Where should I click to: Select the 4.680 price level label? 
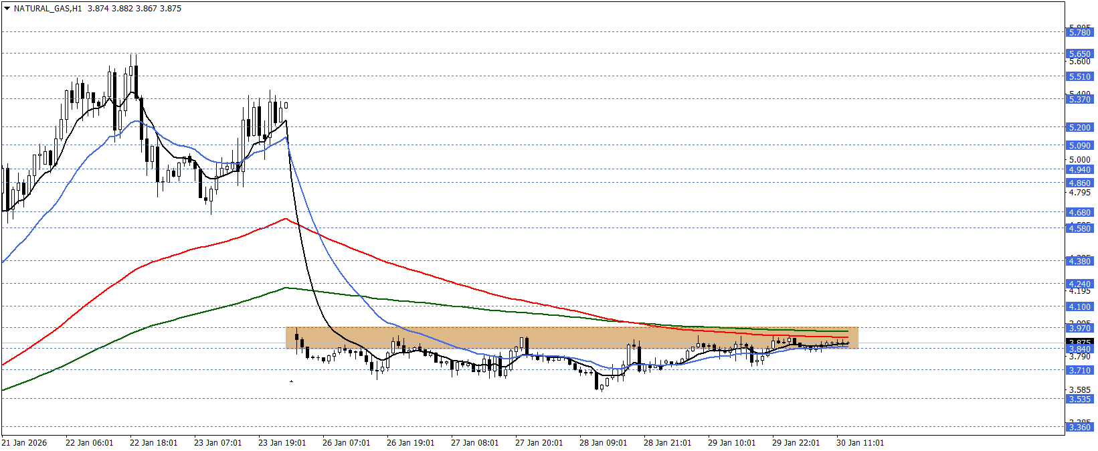coord(1079,212)
